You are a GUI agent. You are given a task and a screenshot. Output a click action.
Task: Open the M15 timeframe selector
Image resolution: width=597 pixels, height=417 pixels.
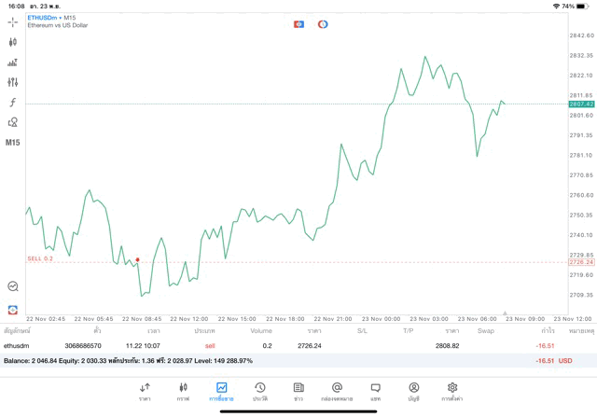13,143
